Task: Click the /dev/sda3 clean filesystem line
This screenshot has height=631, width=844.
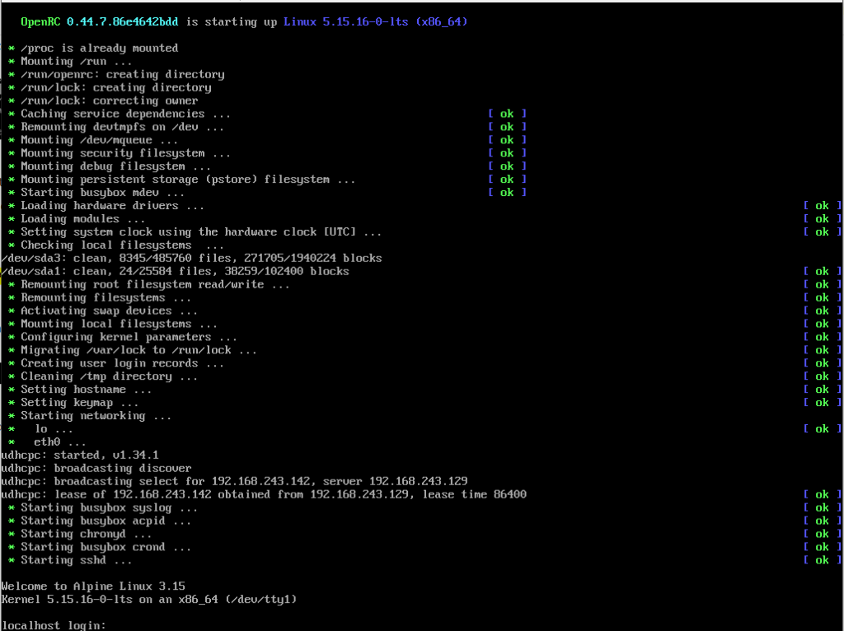Action: pos(191,258)
